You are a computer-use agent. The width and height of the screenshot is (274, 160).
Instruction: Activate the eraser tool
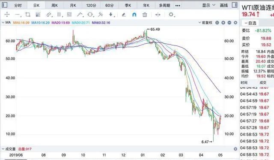(x=124, y=15)
